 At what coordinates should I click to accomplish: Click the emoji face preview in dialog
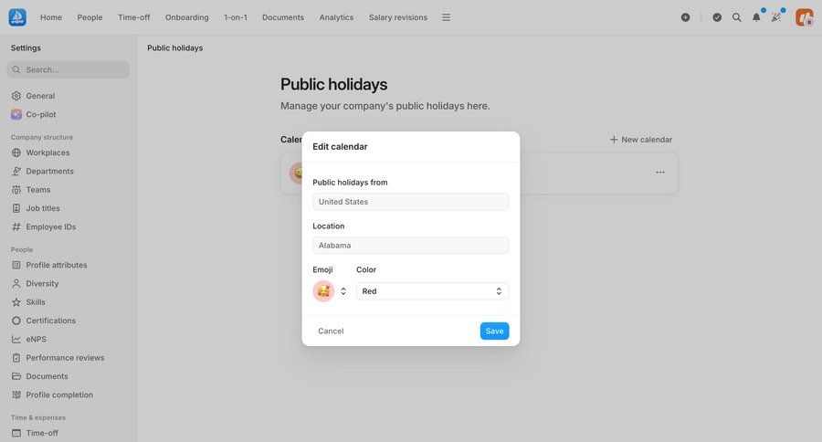pos(323,291)
